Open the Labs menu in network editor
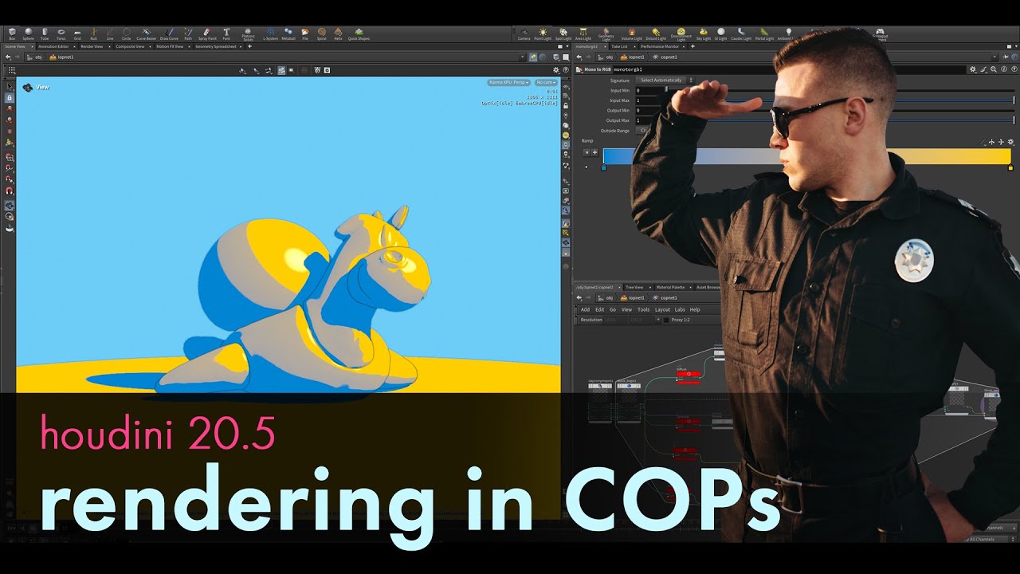This screenshot has height=574, width=1020. point(680,309)
